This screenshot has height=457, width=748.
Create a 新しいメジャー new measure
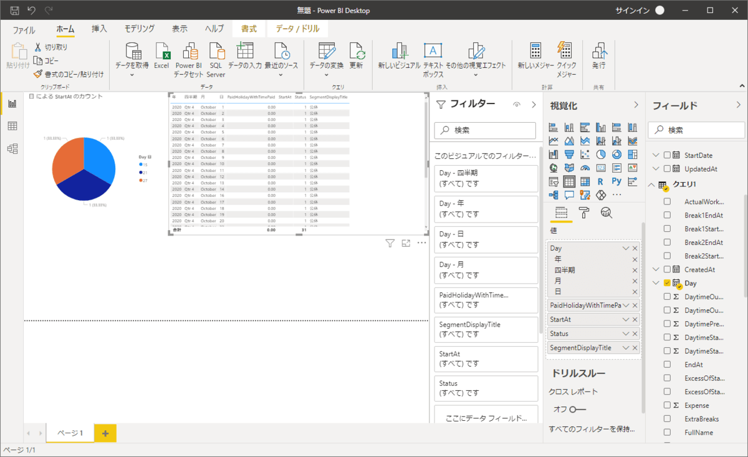(535, 57)
